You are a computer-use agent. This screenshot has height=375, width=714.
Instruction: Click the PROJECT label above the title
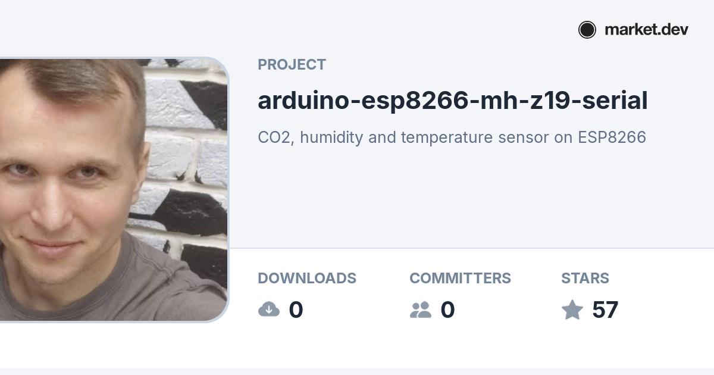click(292, 64)
